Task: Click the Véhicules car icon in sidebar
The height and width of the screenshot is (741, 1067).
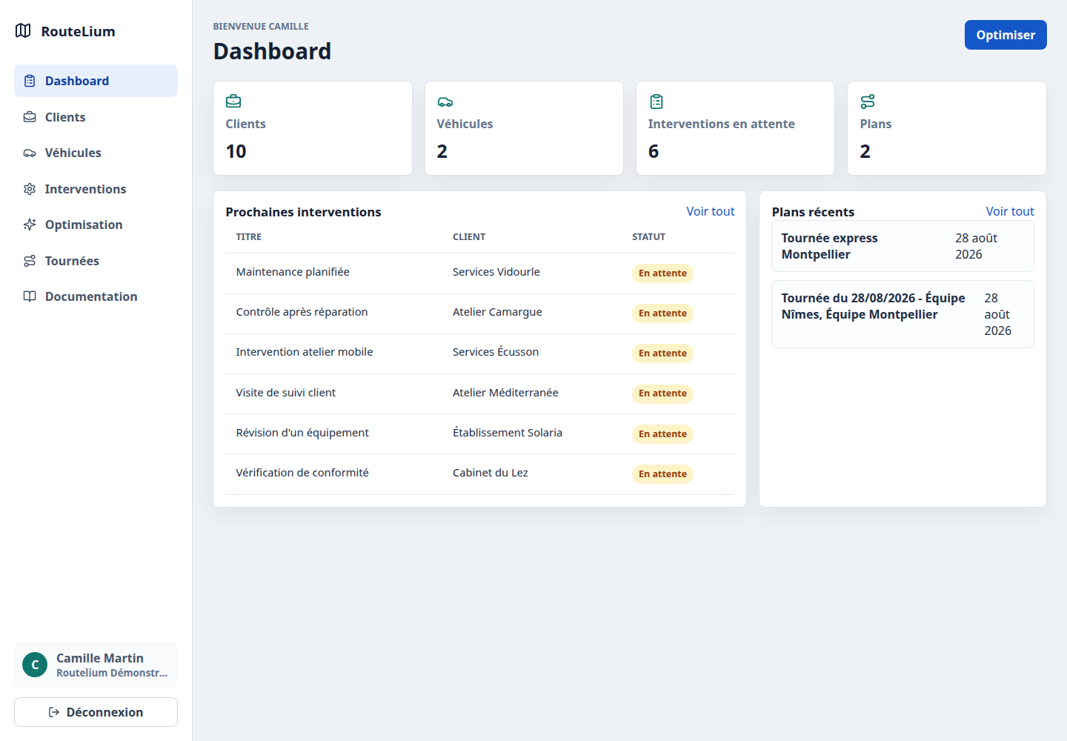Action: [30, 153]
